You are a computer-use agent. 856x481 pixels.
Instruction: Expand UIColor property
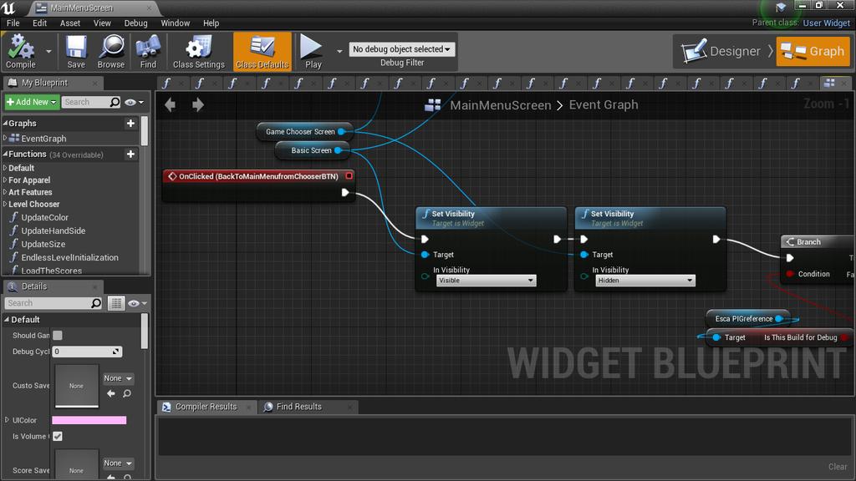pos(7,420)
